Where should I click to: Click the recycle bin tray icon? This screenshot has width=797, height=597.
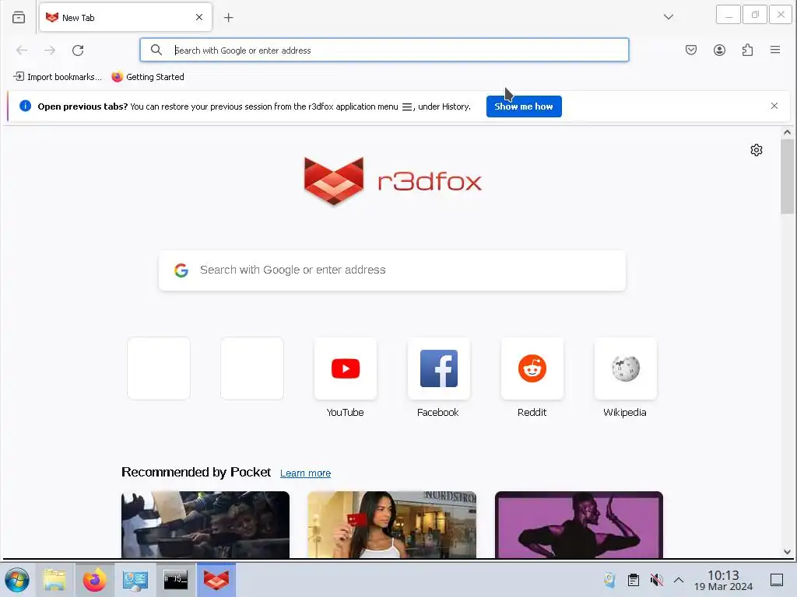(x=609, y=580)
